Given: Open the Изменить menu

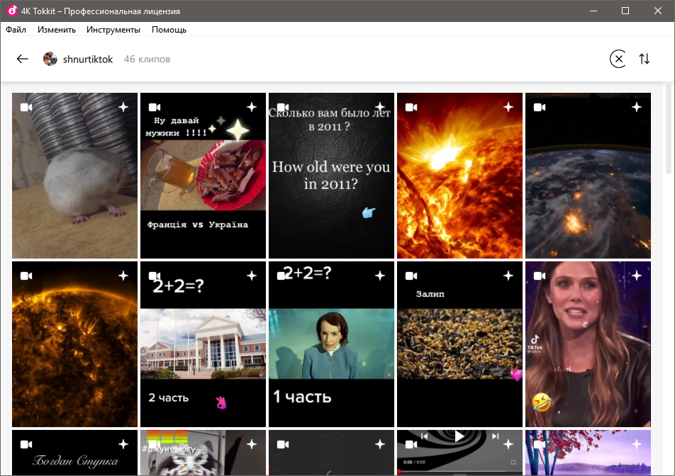Looking at the screenshot, I should (57, 30).
